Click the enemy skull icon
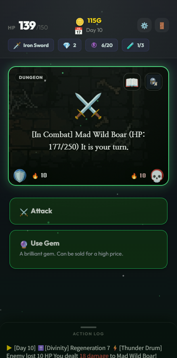The width and height of the screenshot is (177, 358). pos(157,175)
